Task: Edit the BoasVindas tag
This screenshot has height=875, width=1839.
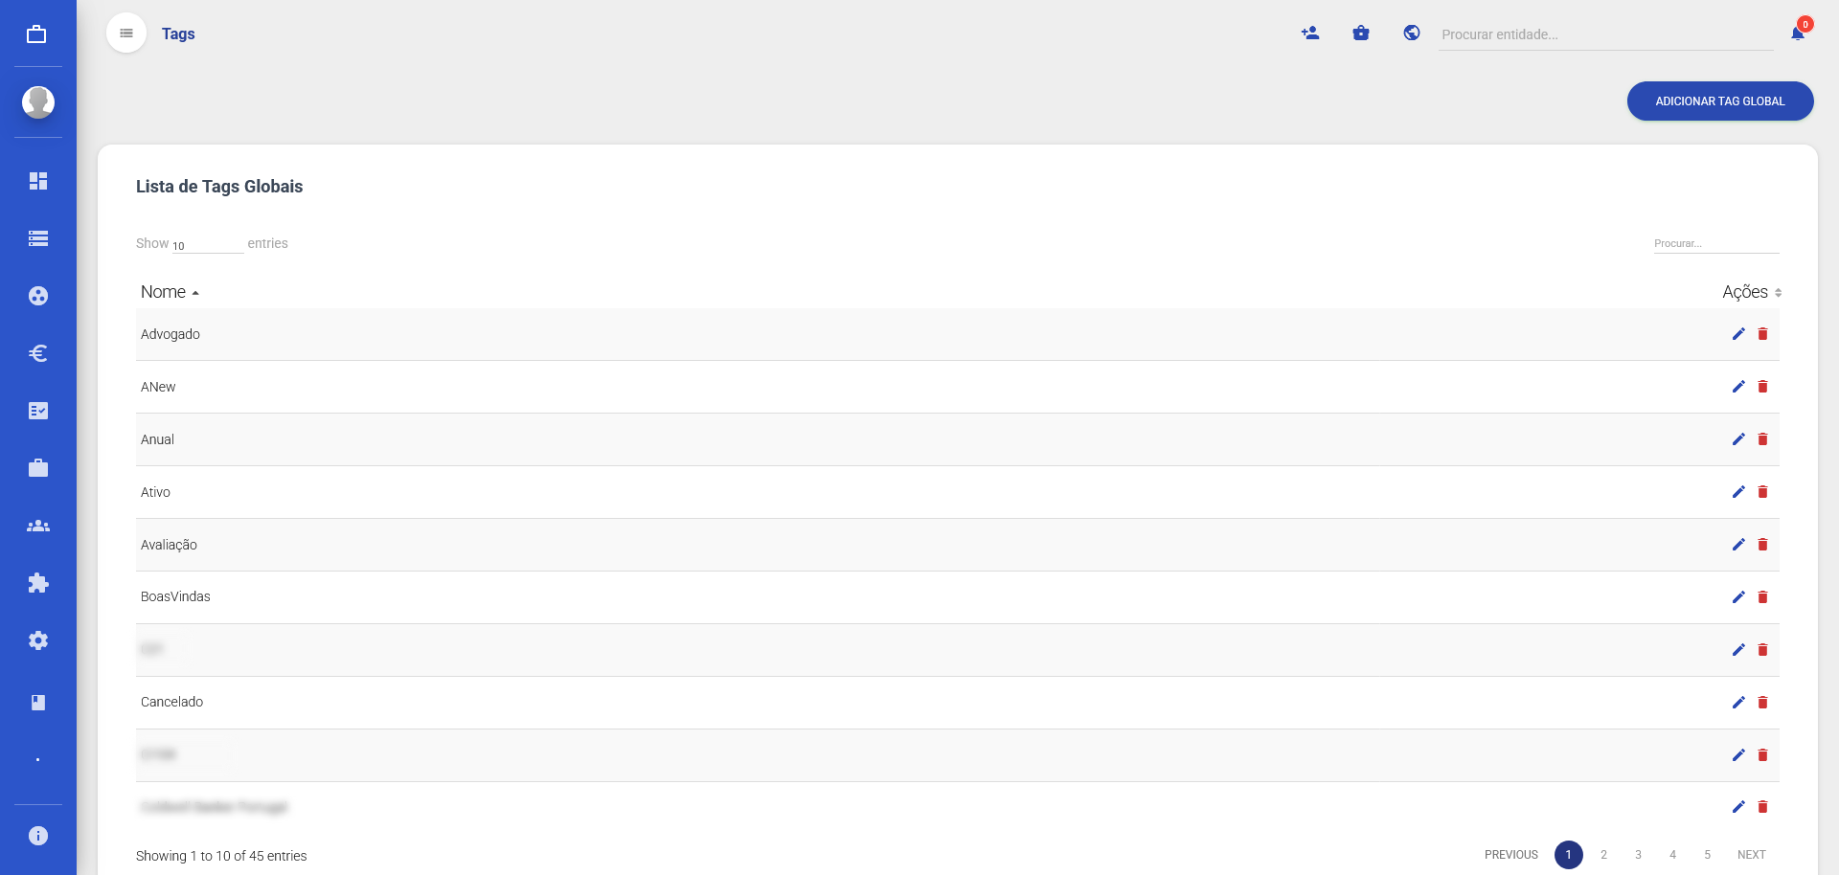Action: pos(1738,597)
